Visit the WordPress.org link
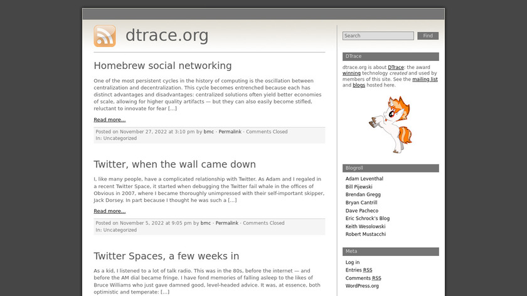 point(362,286)
